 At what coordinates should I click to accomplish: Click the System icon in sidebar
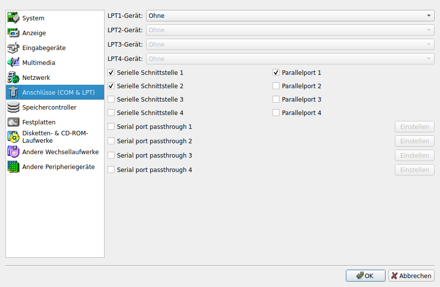[x=13, y=18]
